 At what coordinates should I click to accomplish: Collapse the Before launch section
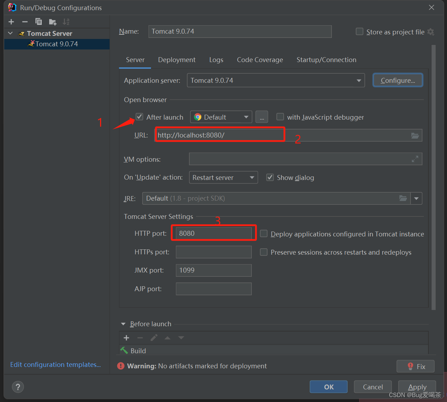click(123, 324)
